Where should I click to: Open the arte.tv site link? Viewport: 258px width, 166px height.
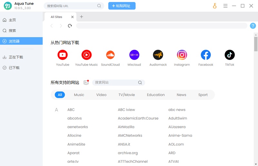pyautogui.click(x=73, y=161)
